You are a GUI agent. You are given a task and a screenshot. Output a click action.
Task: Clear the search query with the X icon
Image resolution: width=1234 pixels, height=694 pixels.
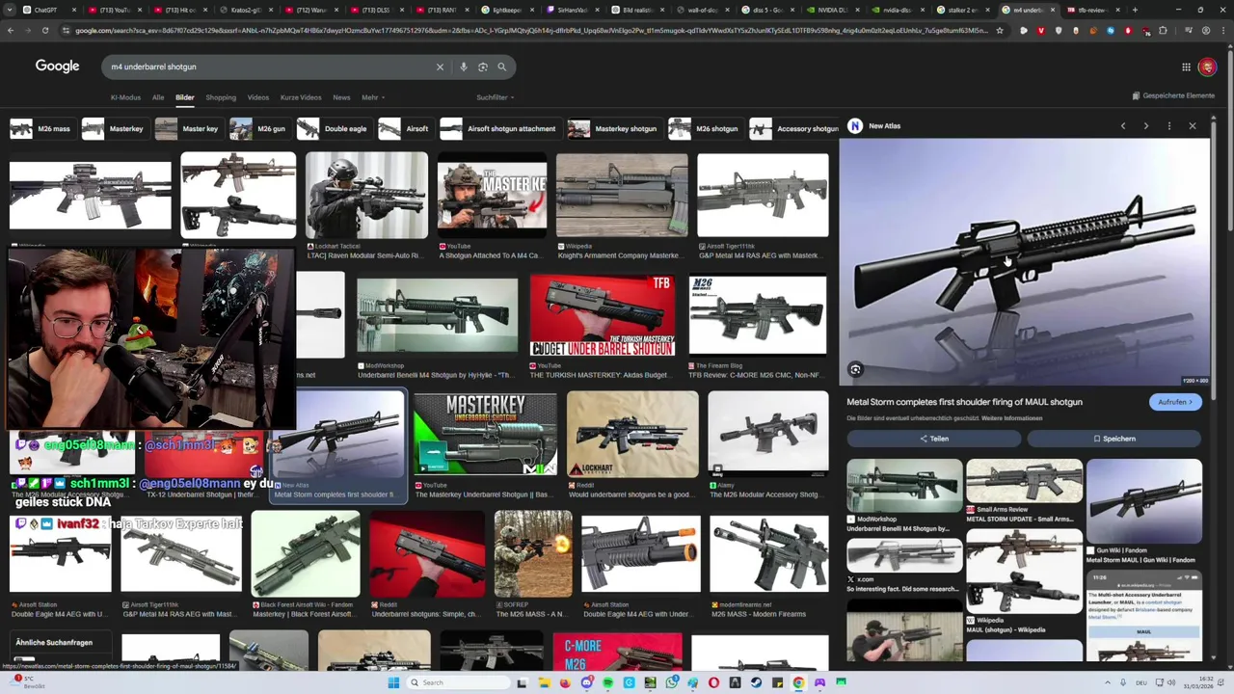point(440,67)
